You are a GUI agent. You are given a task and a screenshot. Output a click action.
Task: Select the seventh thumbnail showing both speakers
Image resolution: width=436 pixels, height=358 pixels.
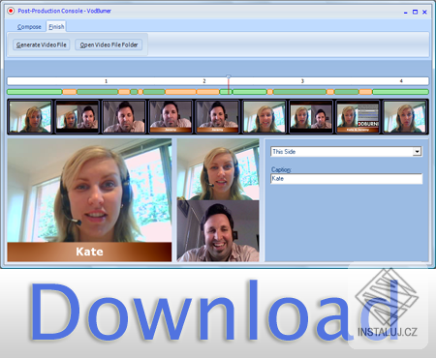tap(311, 117)
